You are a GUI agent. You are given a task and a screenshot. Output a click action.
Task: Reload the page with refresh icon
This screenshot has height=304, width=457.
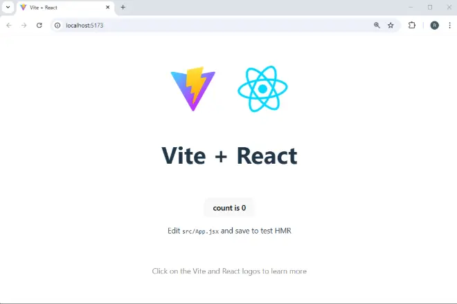tap(39, 26)
